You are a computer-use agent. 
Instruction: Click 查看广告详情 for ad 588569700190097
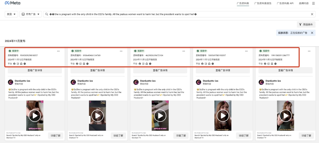pyautogui.click(x=223, y=70)
